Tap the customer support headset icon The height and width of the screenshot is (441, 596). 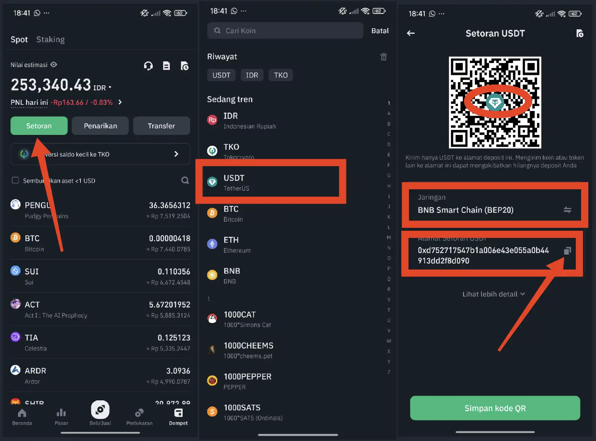point(148,66)
